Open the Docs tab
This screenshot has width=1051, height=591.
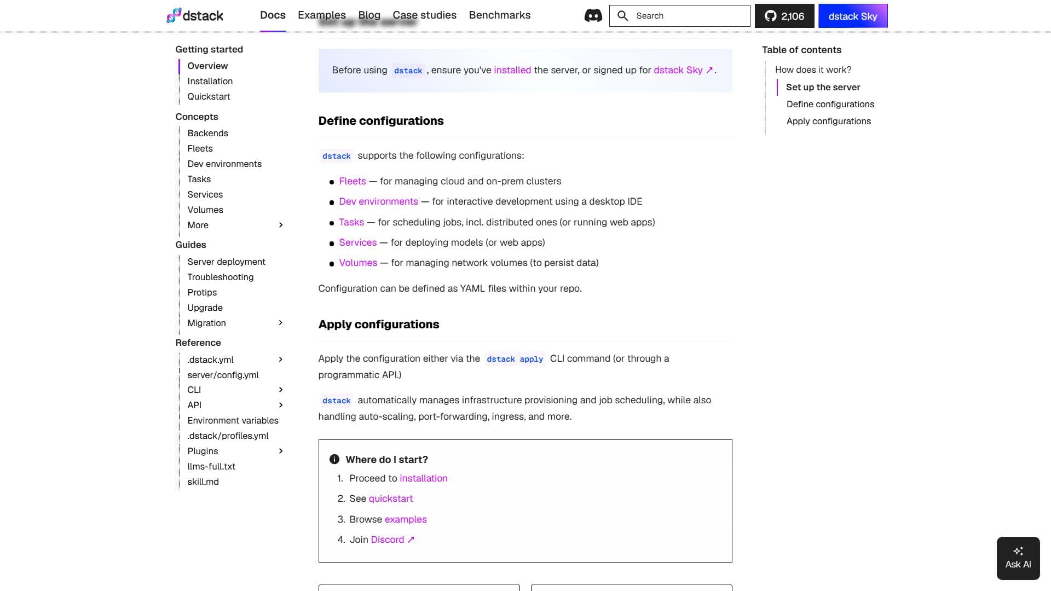(273, 15)
